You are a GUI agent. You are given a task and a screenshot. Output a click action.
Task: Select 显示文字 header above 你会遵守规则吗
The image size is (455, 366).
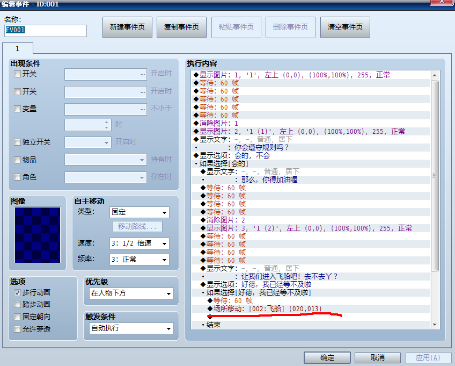tap(311, 140)
